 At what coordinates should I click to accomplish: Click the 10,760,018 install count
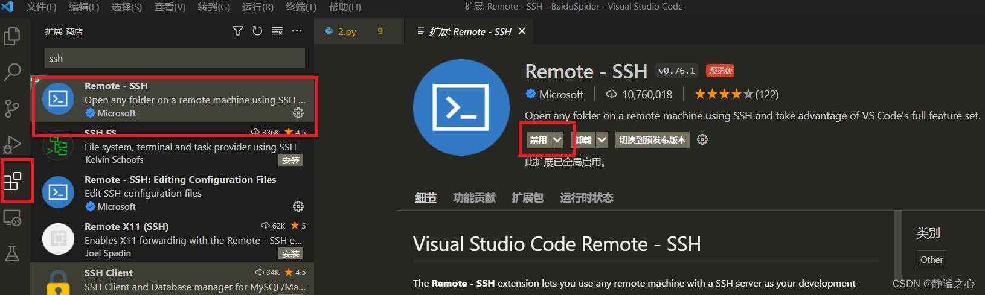coord(647,94)
